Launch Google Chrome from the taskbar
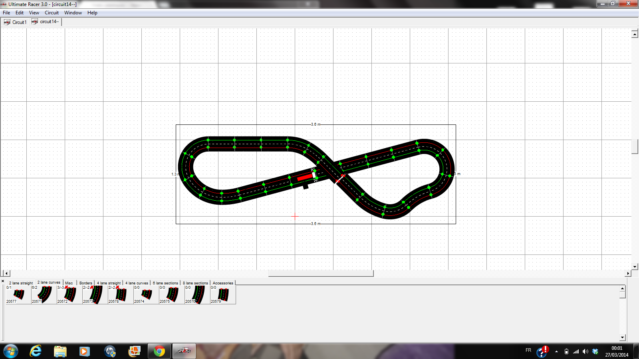Image resolution: width=639 pixels, height=359 pixels. click(x=159, y=351)
